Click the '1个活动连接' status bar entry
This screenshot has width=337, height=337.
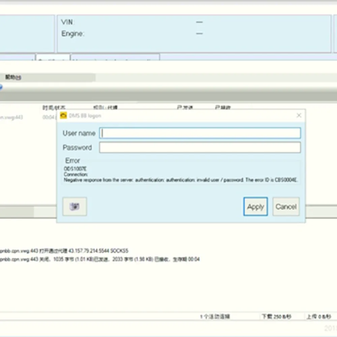click(x=215, y=316)
